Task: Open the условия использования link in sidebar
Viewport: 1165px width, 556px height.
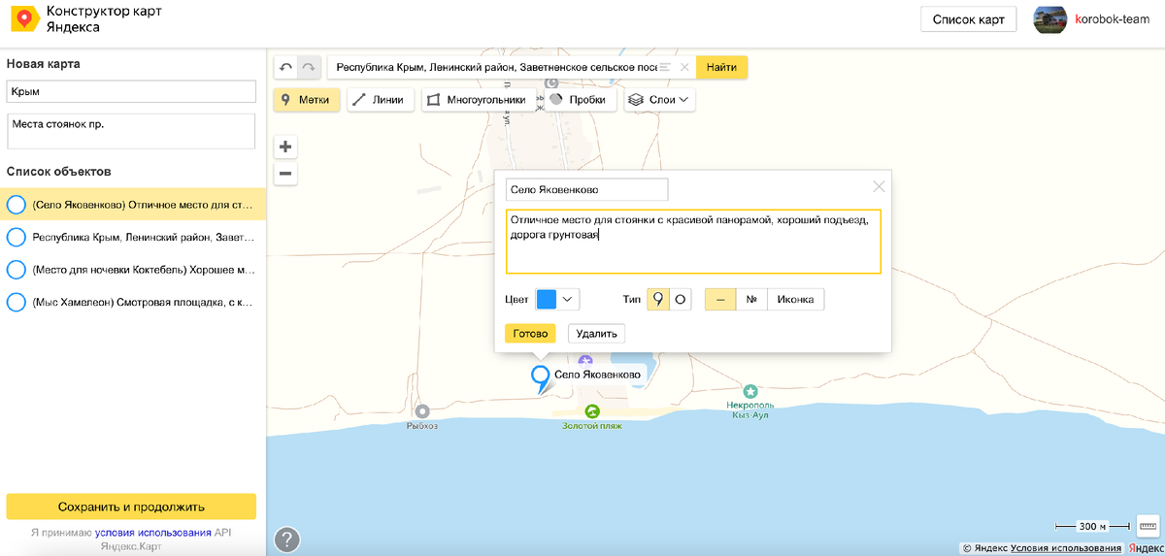Action: 153,532
